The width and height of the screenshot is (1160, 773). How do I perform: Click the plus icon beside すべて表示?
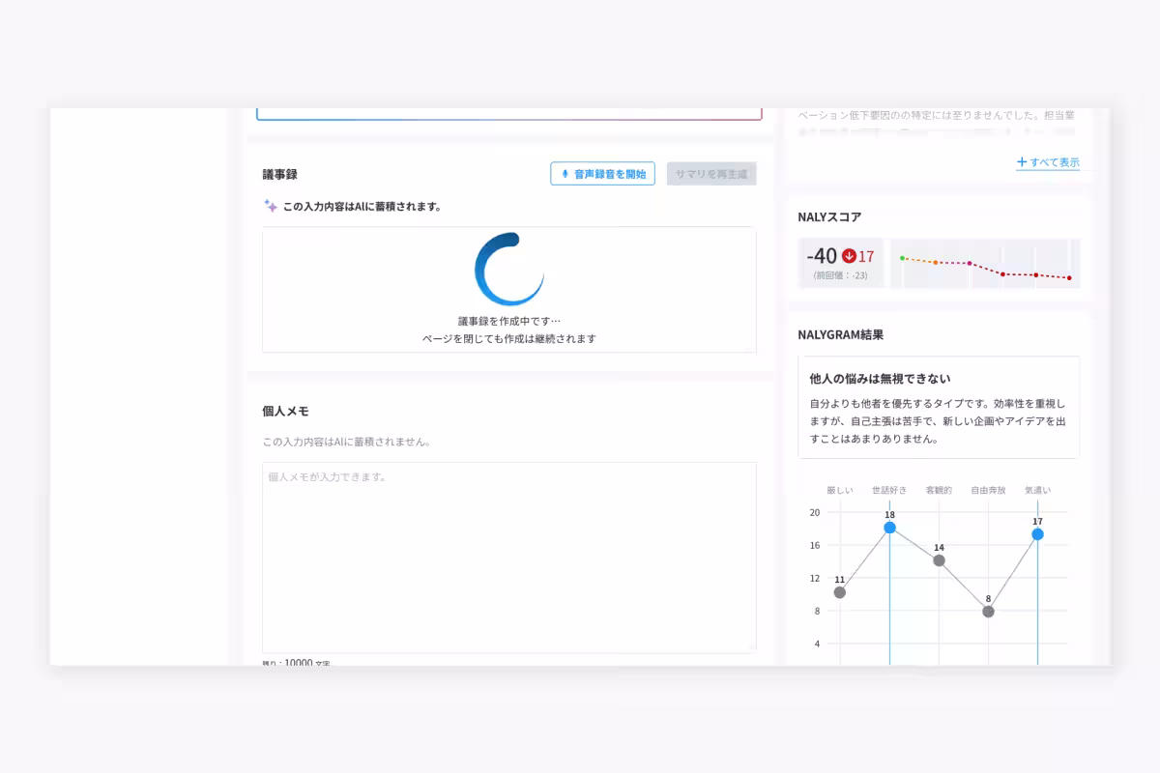coord(1023,162)
